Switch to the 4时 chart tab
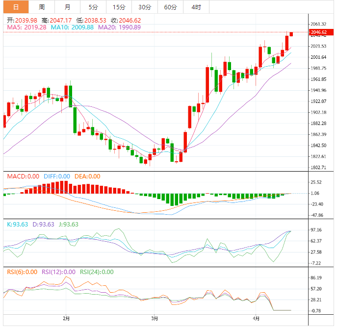The image size is (337, 327). (x=196, y=7)
